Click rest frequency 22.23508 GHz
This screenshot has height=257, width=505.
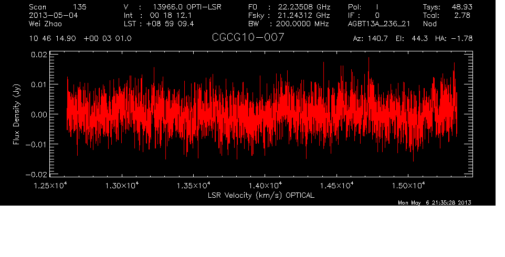pos(304,7)
